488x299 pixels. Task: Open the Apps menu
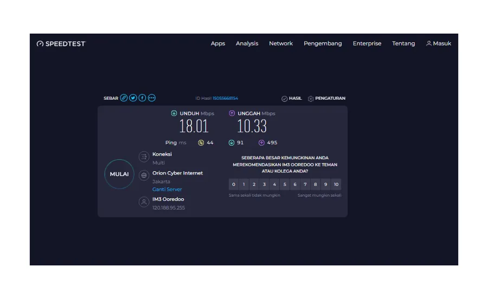[x=218, y=43]
